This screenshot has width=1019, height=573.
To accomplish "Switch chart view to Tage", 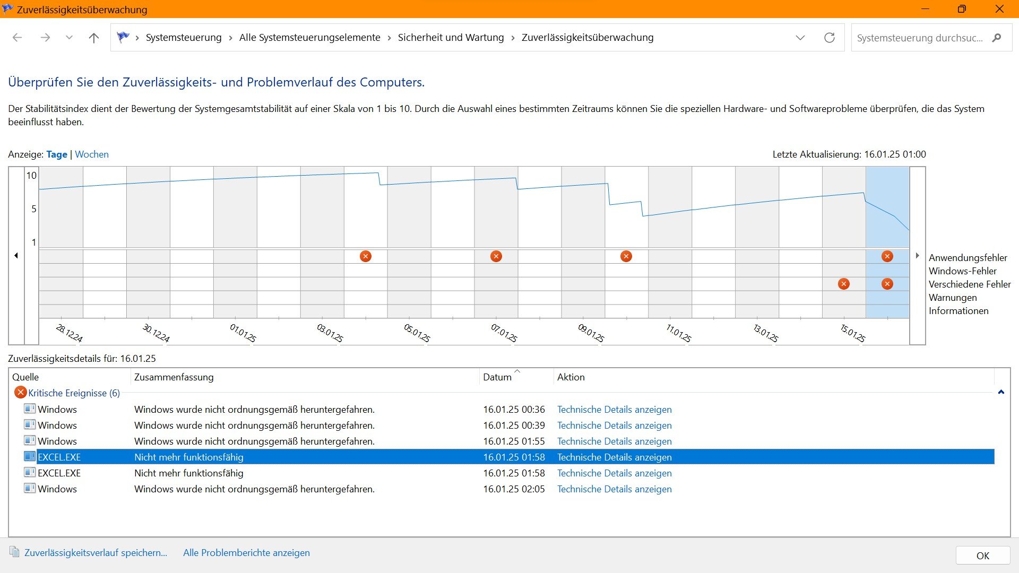I will pyautogui.click(x=56, y=154).
